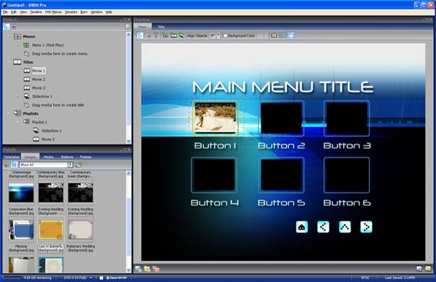Select the text tool in Preview toolbar

pos(155,35)
